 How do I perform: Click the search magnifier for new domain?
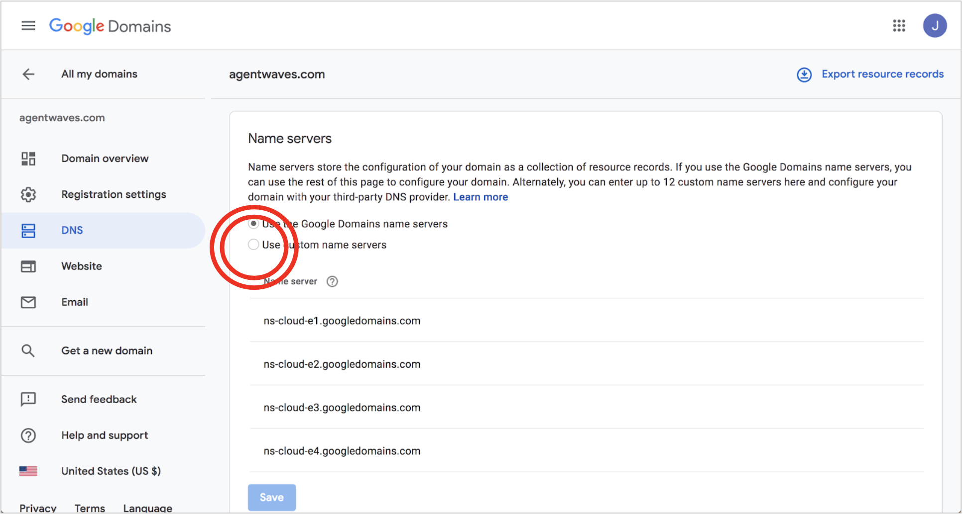pyautogui.click(x=28, y=350)
